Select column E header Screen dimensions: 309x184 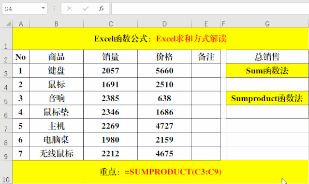[x=206, y=24]
